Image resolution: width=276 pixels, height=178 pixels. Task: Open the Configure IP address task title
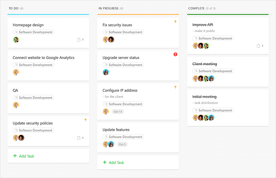coord(120,90)
